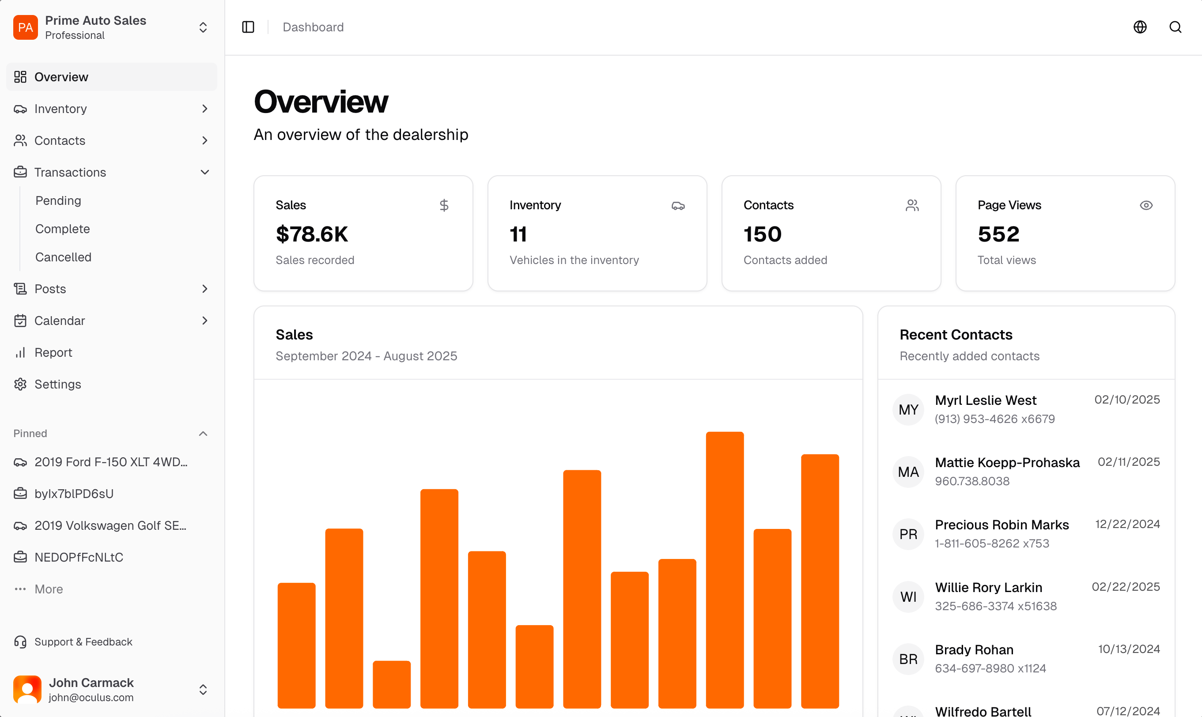1202x717 pixels.
Task: Click car icon beside pinned Ford F-150
Action: (20, 462)
